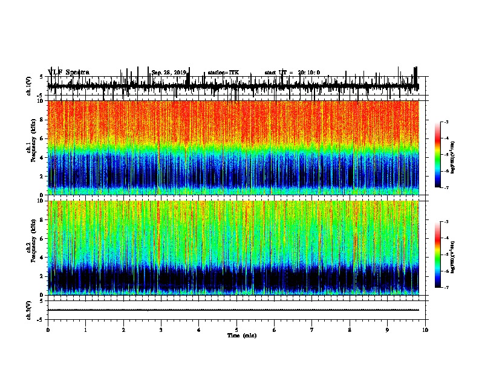Viewport: 479px width, 370px height.
Task: Click the "ch.1(V)" waveform axis label
Action: pyautogui.click(x=29, y=86)
